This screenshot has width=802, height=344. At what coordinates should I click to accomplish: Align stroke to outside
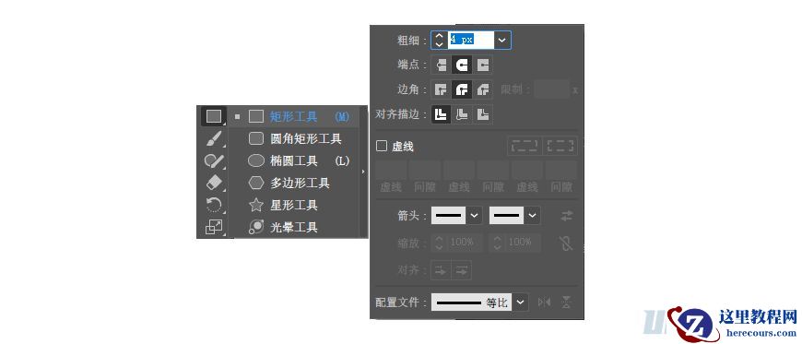click(x=482, y=114)
